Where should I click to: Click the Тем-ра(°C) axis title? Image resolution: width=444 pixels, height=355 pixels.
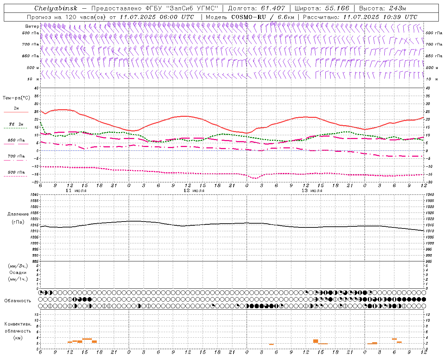click(16, 98)
